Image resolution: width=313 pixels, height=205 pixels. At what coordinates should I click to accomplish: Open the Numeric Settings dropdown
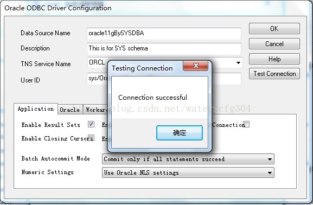pos(188,172)
